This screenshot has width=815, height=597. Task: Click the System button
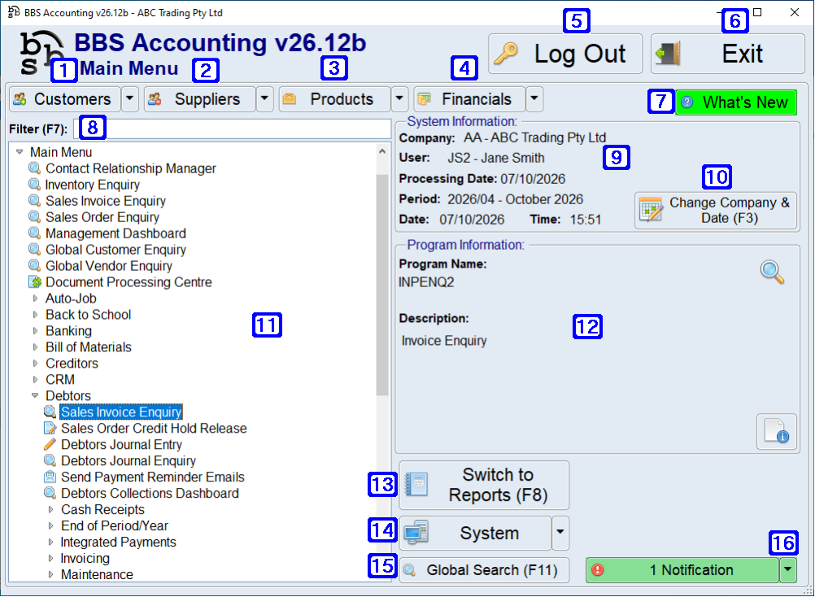[x=475, y=533]
